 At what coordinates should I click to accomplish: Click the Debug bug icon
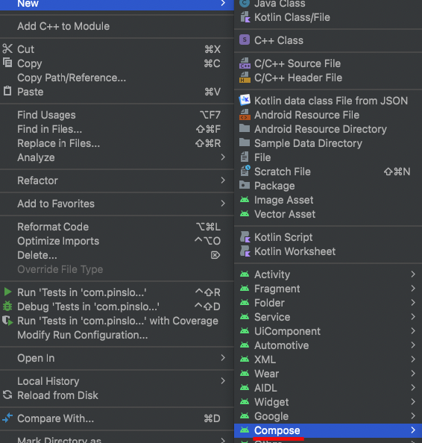(x=7, y=307)
